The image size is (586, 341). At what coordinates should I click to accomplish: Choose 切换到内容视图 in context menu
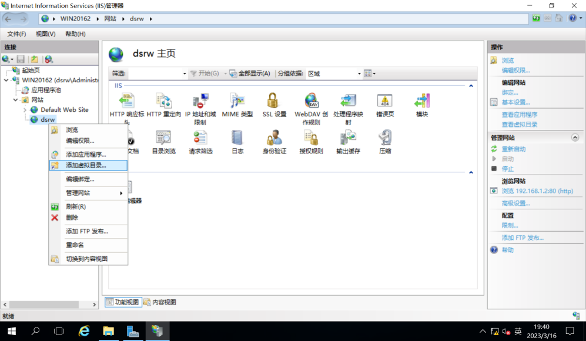pyautogui.click(x=88, y=259)
